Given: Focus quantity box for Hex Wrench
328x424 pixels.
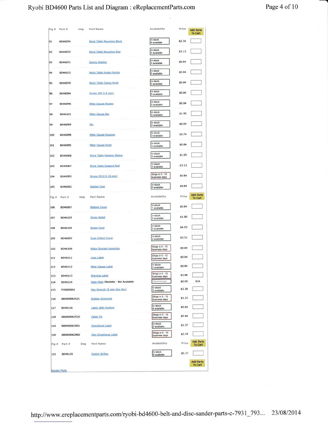Looking at the screenshot, I should 198,289.
